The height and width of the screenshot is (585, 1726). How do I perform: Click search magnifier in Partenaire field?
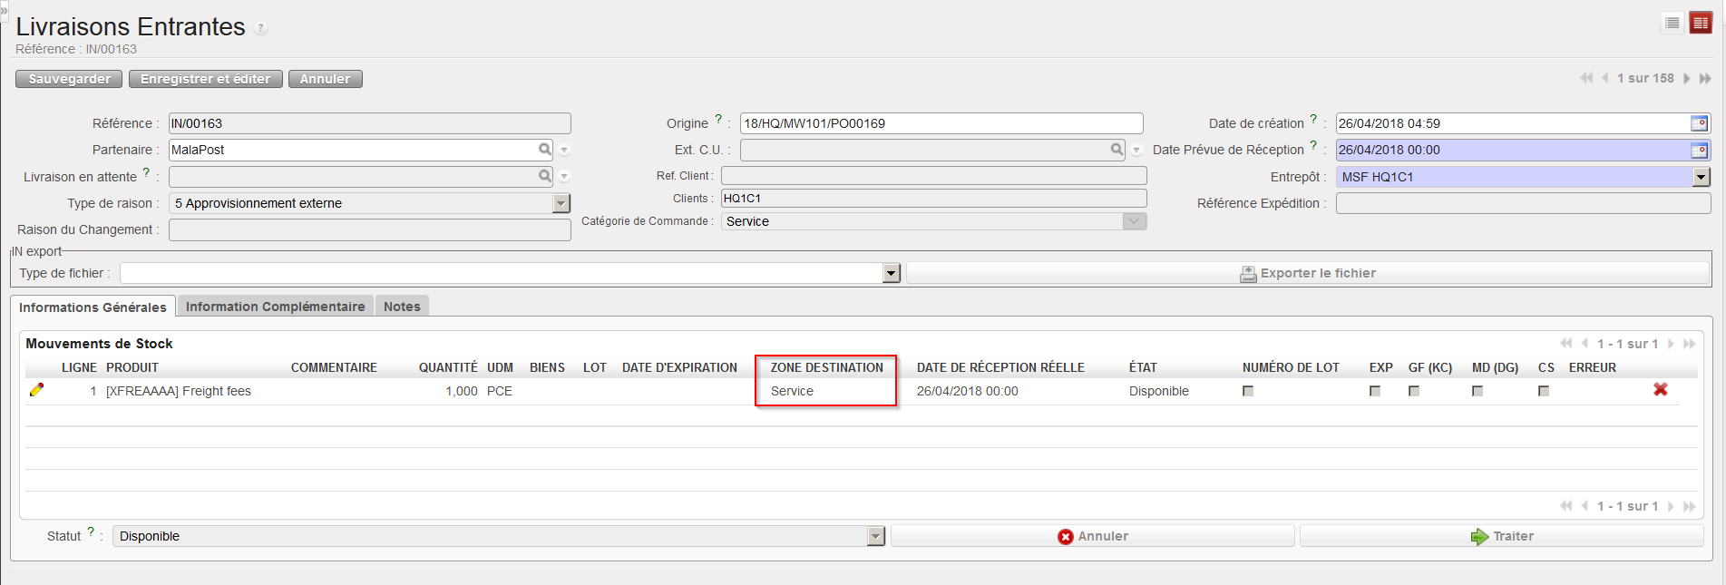[x=544, y=150]
